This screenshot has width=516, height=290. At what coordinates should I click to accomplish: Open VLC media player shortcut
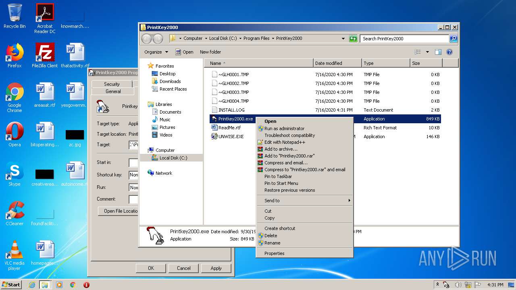pyautogui.click(x=15, y=255)
